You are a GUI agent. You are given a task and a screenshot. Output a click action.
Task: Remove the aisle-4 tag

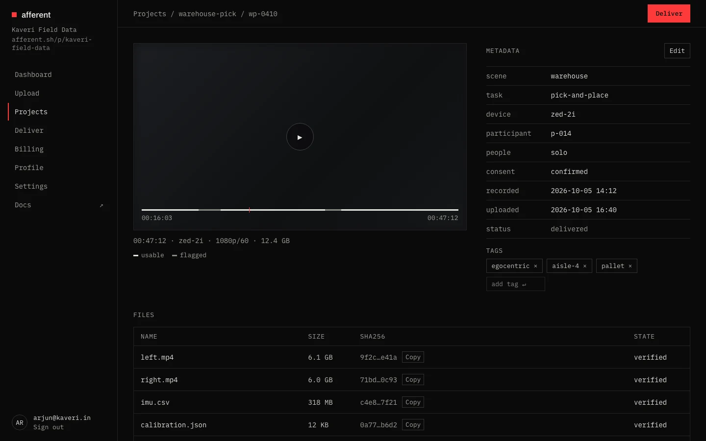(585, 266)
